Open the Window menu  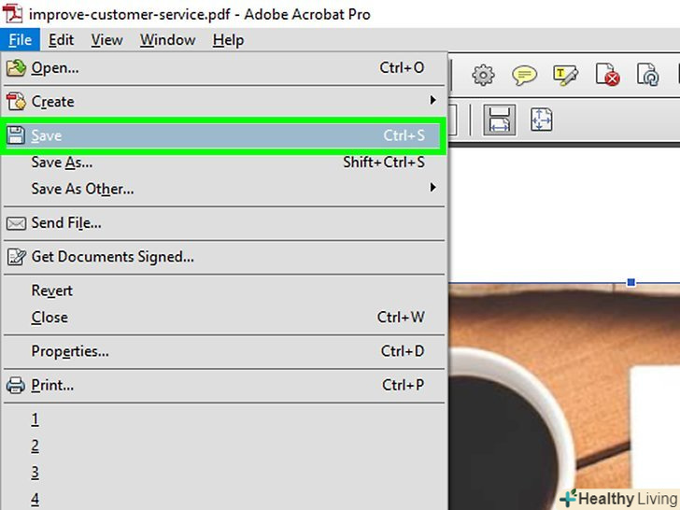(x=167, y=40)
